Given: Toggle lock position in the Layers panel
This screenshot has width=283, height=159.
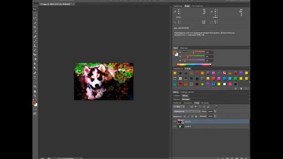Looking at the screenshot, I should tap(192, 117).
